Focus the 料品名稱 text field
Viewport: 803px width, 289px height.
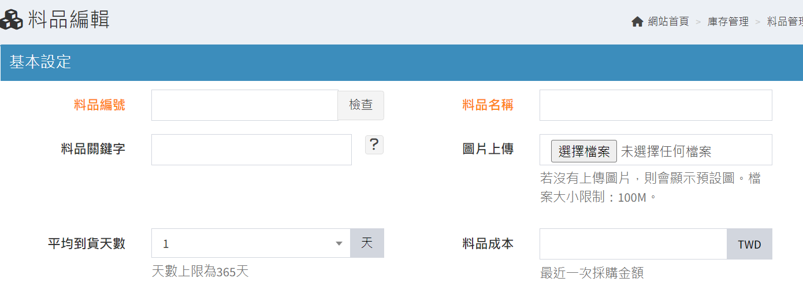click(656, 105)
